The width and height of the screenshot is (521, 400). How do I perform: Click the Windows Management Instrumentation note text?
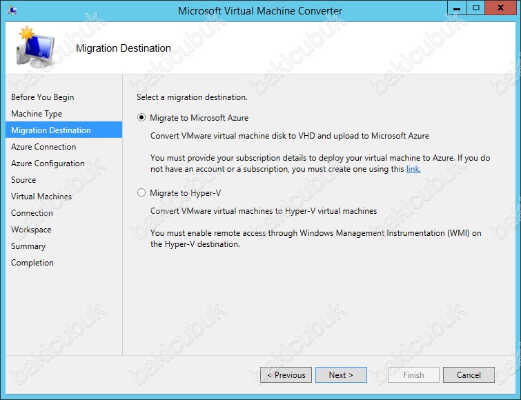(x=315, y=239)
